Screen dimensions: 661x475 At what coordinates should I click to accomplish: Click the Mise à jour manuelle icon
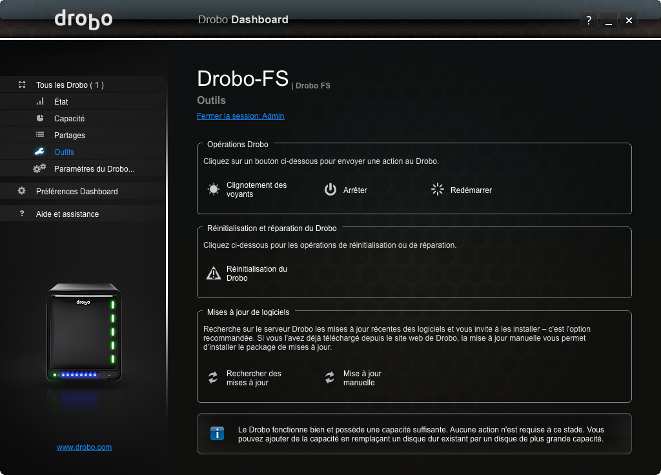[330, 378]
